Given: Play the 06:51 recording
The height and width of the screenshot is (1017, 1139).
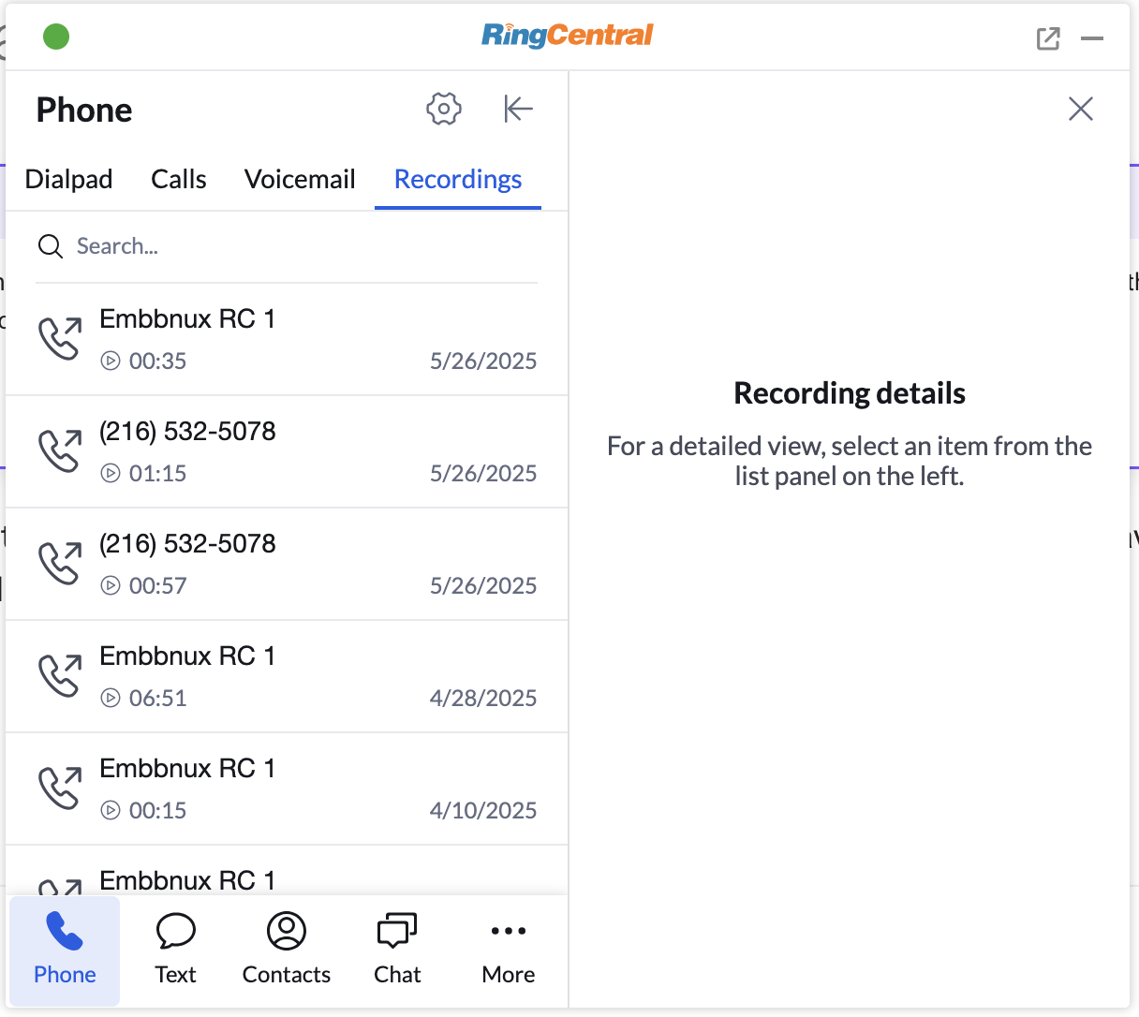Looking at the screenshot, I should pos(111,698).
